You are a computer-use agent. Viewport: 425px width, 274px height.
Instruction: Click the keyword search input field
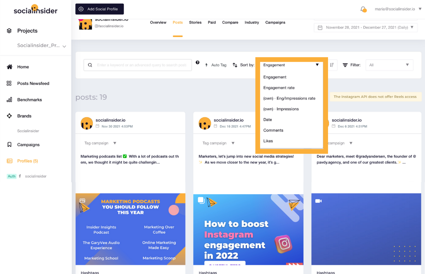[137, 65]
